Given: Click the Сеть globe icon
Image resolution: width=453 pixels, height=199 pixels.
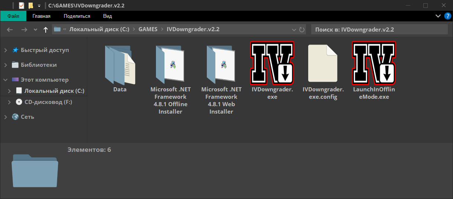Looking at the screenshot, I should click(15, 117).
